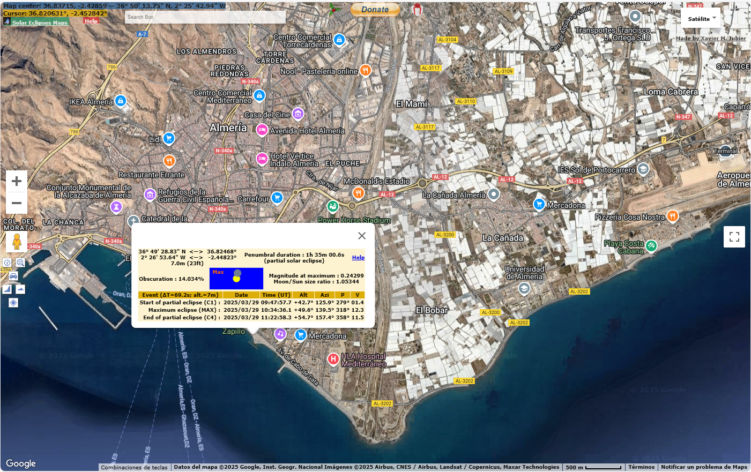
Task: Click the red Help link at top
Action: click(x=91, y=21)
